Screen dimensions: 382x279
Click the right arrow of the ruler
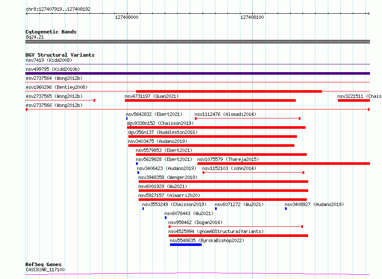[x=369, y=14]
